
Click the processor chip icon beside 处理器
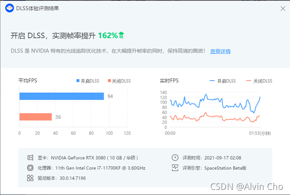[30, 168]
